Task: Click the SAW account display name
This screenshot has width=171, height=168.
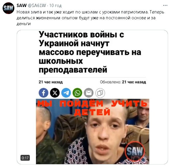Action: click(22, 5)
